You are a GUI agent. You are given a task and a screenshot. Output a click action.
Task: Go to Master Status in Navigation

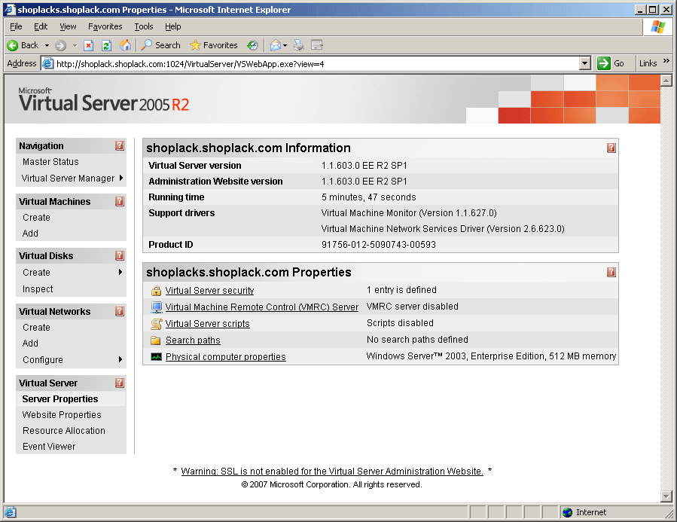(x=50, y=162)
